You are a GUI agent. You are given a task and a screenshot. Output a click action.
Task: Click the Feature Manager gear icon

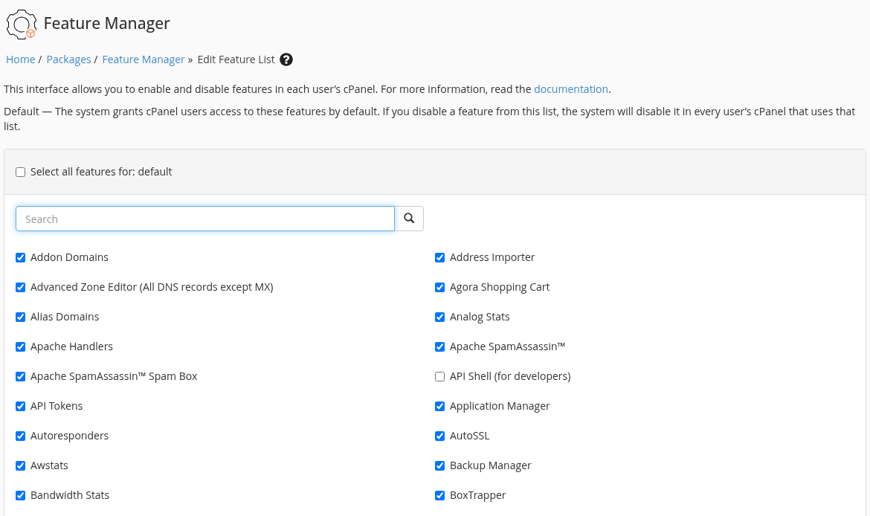click(x=21, y=25)
